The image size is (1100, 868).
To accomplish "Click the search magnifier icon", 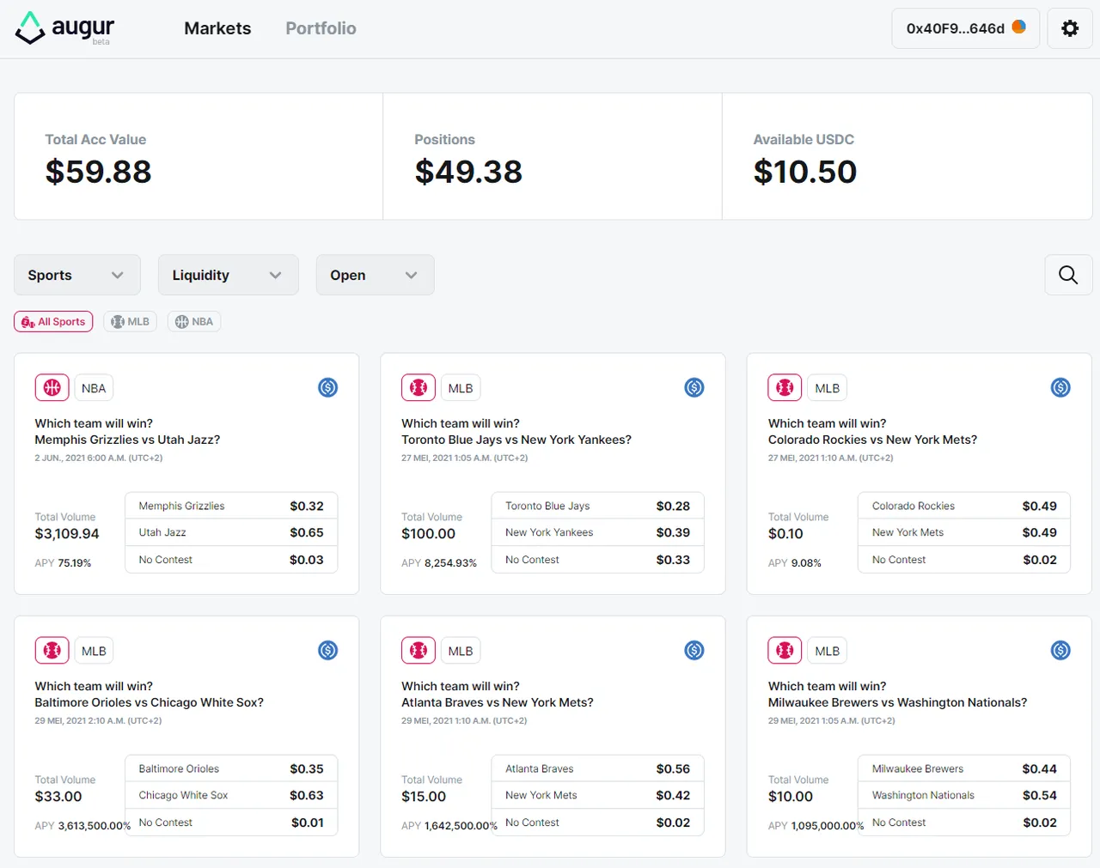I will [1068, 275].
